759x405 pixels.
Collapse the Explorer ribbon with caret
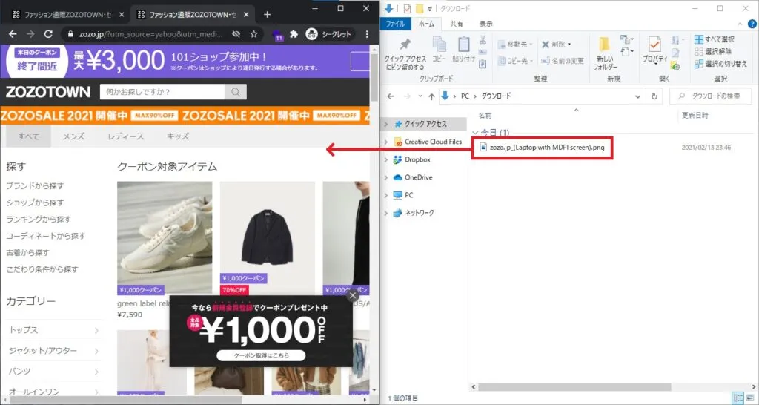(741, 24)
